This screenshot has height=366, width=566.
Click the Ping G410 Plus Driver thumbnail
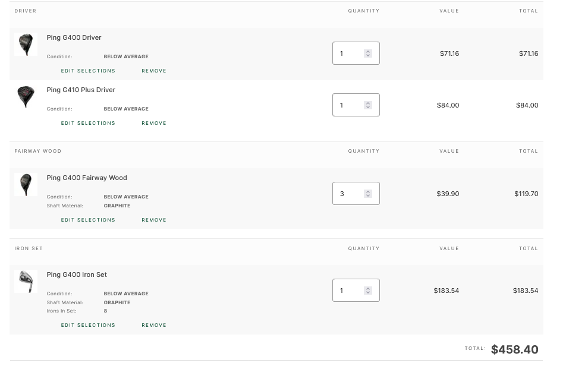tap(26, 96)
